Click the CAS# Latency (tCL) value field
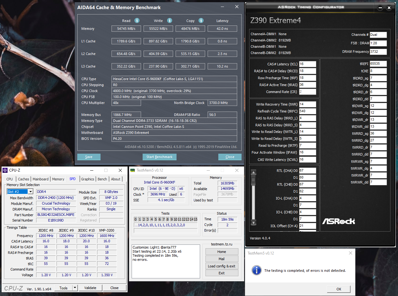398x296 pixels. (308, 64)
